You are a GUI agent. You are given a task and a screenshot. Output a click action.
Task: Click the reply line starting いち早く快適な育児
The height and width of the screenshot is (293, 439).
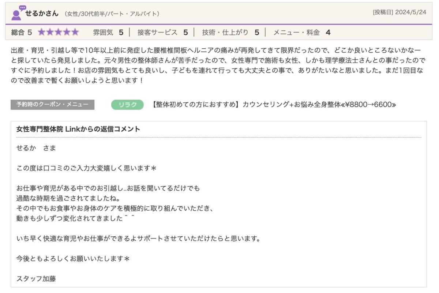click(x=138, y=238)
